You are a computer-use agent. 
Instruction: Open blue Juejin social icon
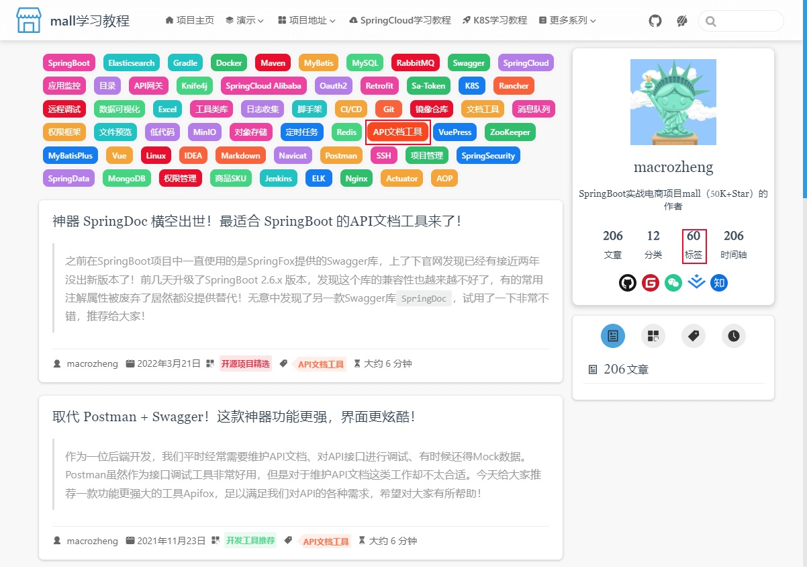(696, 283)
